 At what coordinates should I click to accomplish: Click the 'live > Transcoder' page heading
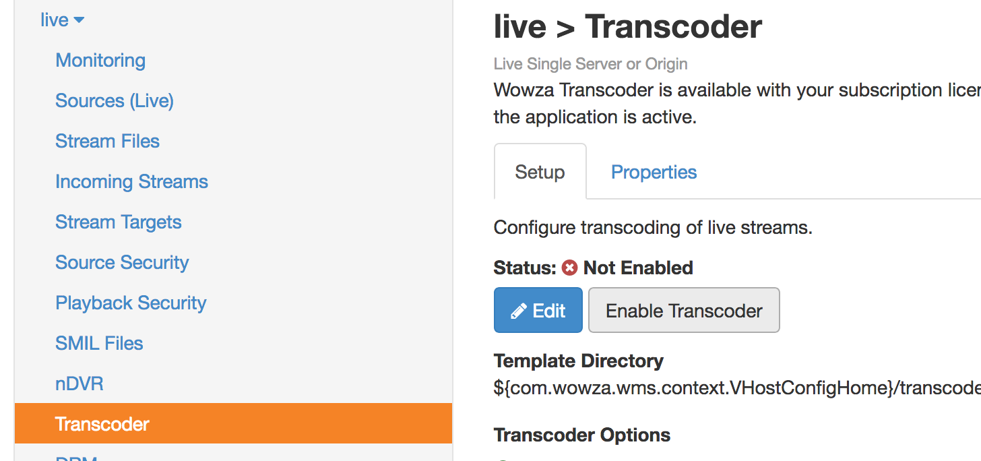click(627, 27)
